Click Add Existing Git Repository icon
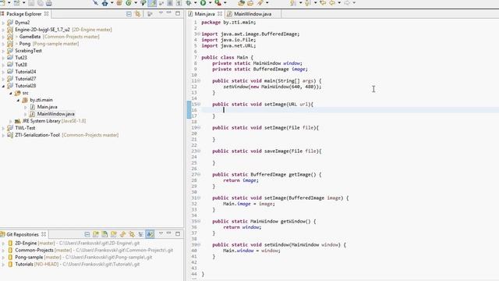 pos(96,234)
